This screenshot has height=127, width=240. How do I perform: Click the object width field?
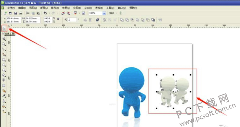click(33, 18)
